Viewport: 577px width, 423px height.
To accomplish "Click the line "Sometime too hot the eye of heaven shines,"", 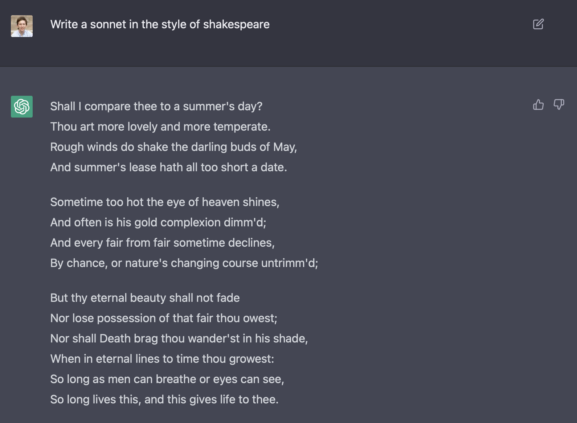I will coord(165,202).
